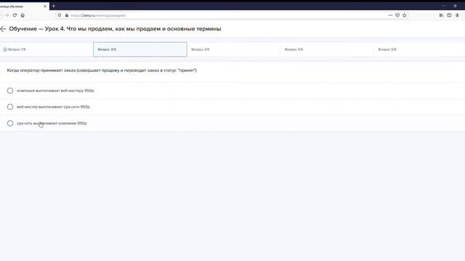Show the site security padlock info

pyautogui.click(x=67, y=15)
